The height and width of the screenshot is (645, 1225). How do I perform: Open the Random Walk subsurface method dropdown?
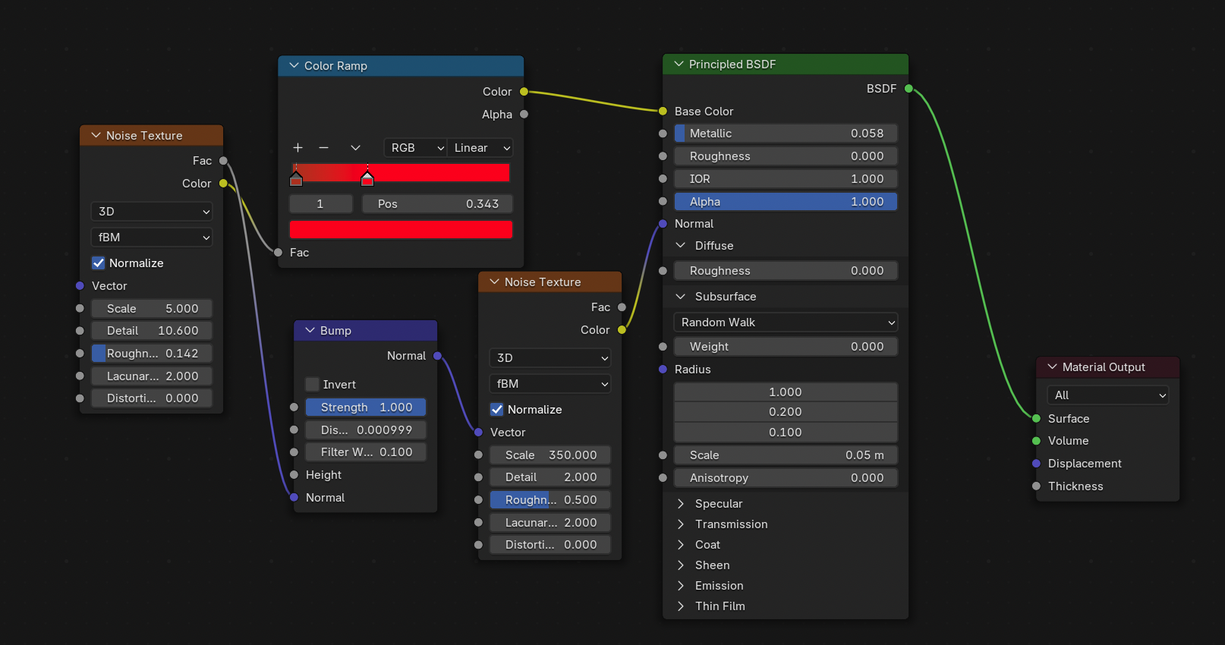pos(786,322)
